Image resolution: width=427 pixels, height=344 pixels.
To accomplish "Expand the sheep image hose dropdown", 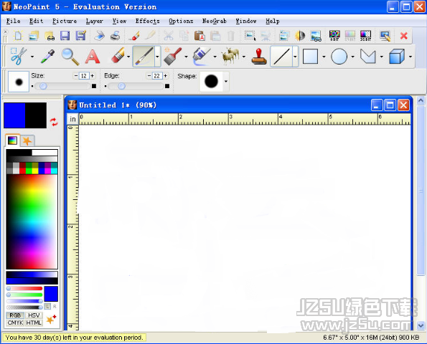I will 244,57.
